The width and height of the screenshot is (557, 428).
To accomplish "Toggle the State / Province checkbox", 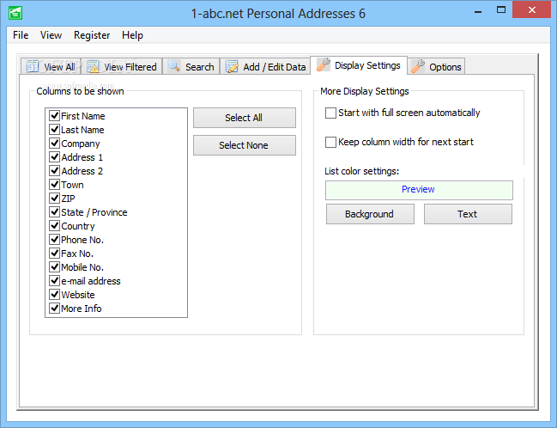I will point(54,212).
